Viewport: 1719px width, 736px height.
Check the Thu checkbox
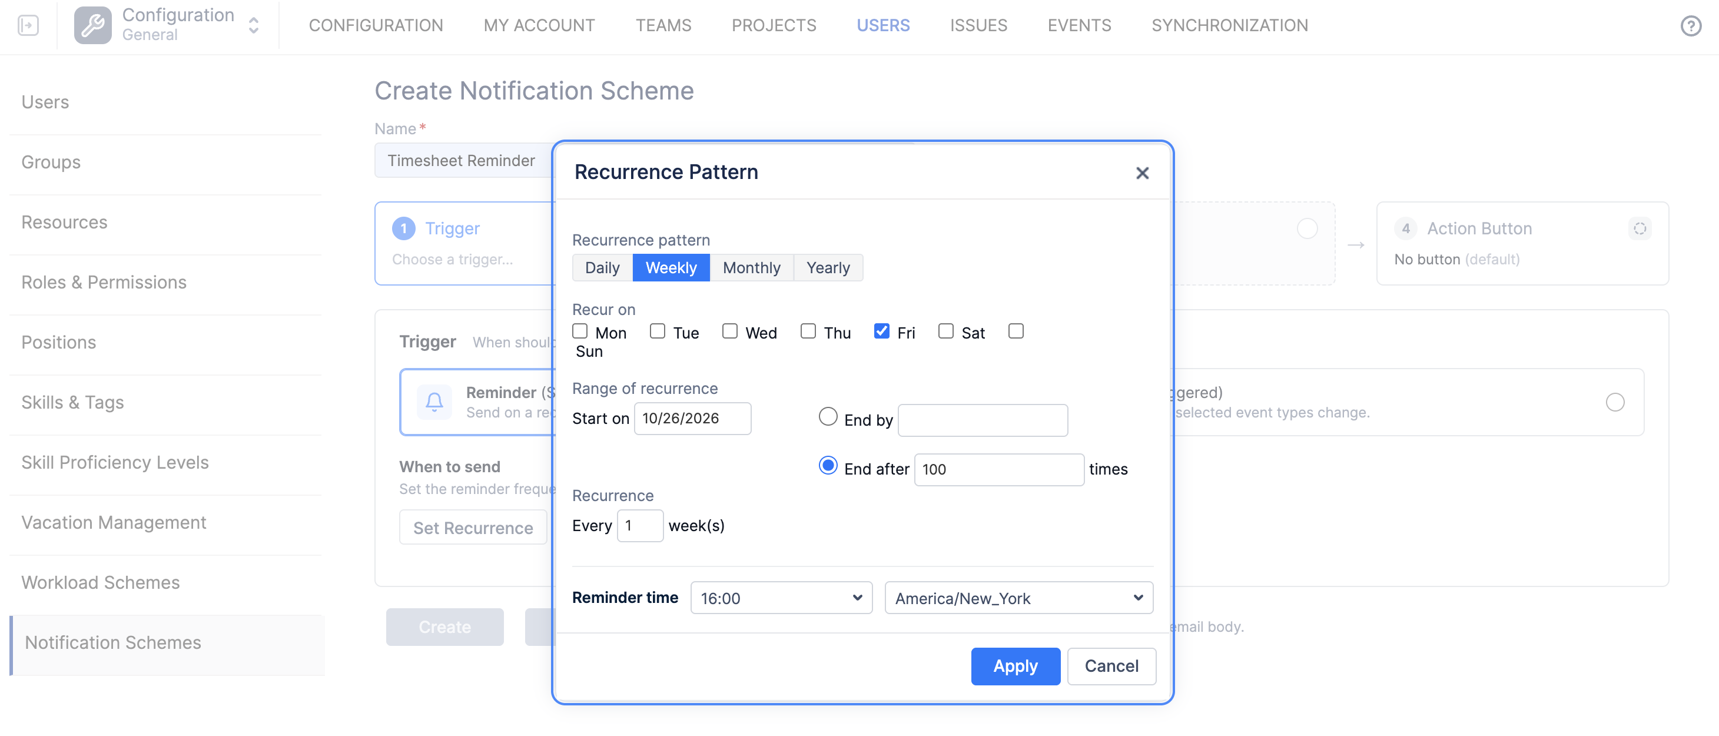click(x=808, y=331)
